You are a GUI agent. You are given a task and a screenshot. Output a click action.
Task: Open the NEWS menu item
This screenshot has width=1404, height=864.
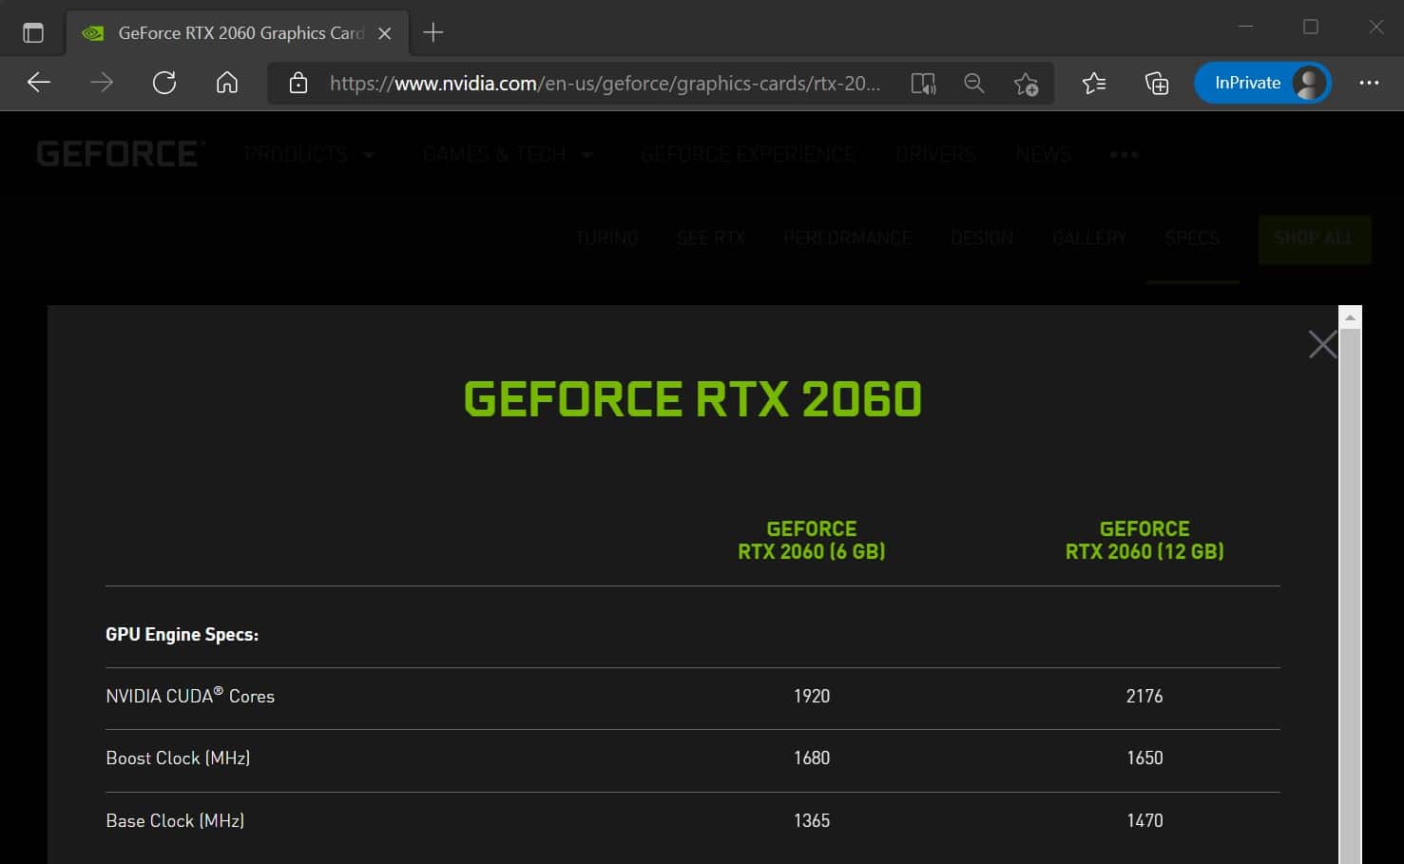point(1043,154)
